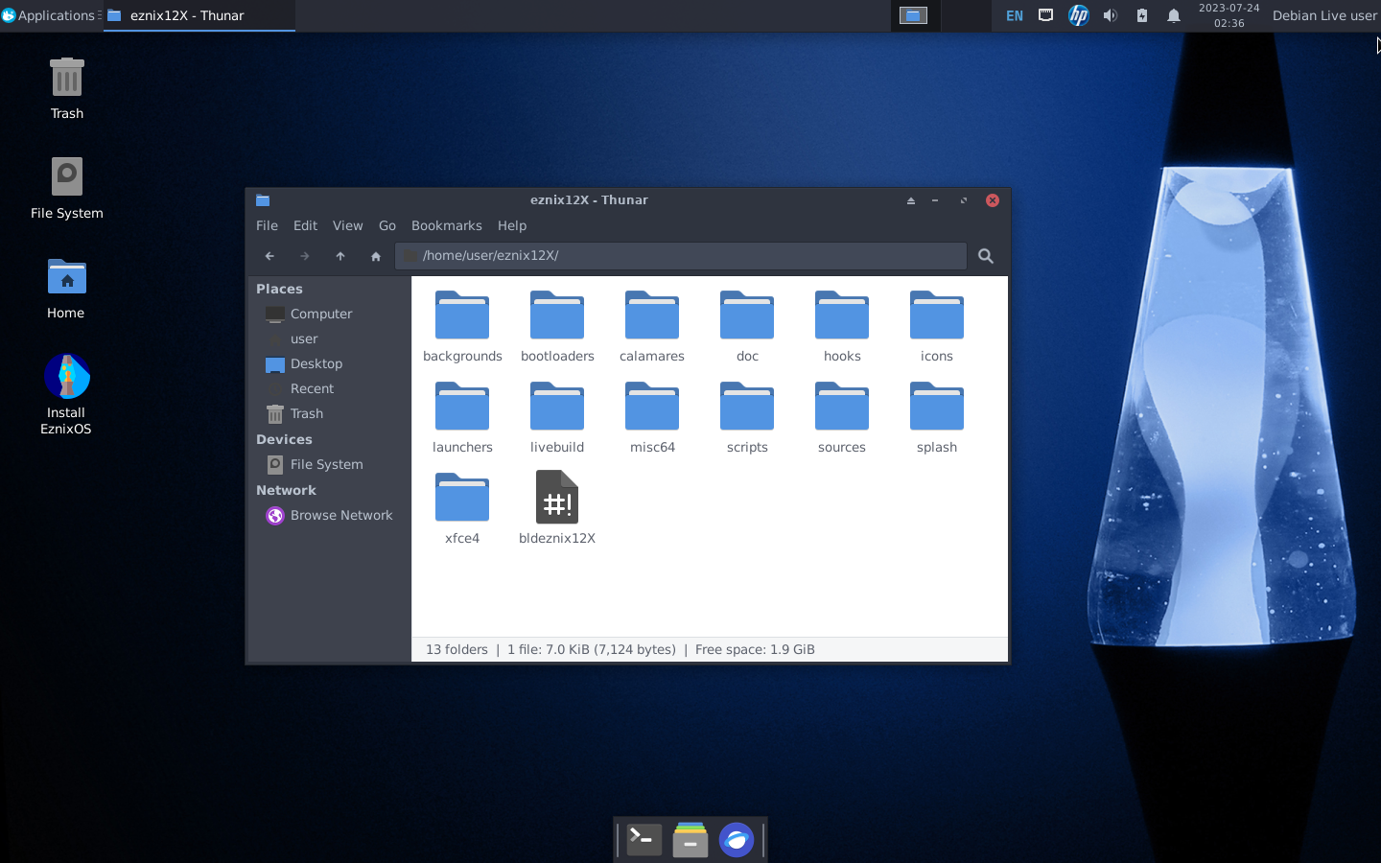The image size is (1381, 863).
Task: Click the date and time clock
Action: tap(1229, 15)
